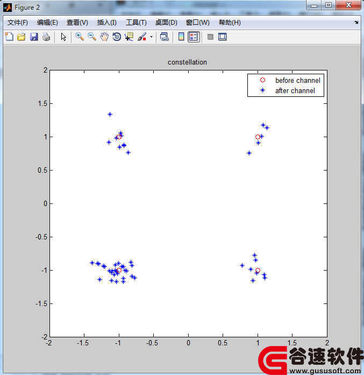Enable the Rotate 3D tool
Screen dimensions: 364x375
117,37
